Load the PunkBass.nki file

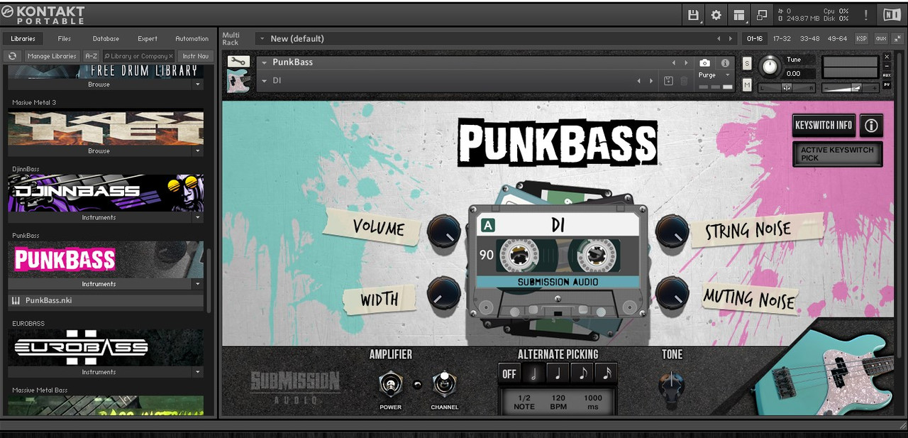tap(106, 301)
